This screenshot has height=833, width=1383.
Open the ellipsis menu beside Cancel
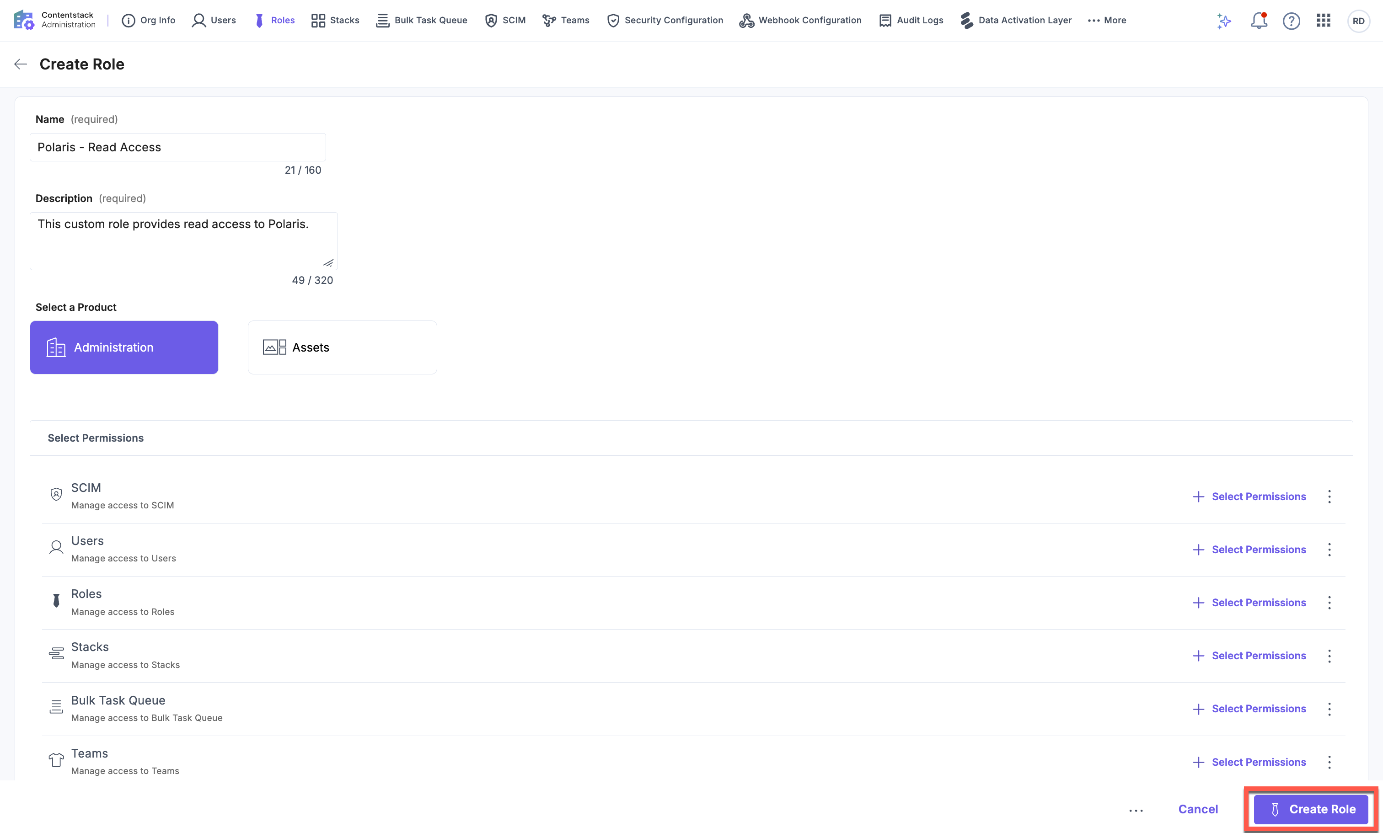coord(1136,810)
